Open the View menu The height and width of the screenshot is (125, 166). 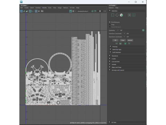[55, 8]
